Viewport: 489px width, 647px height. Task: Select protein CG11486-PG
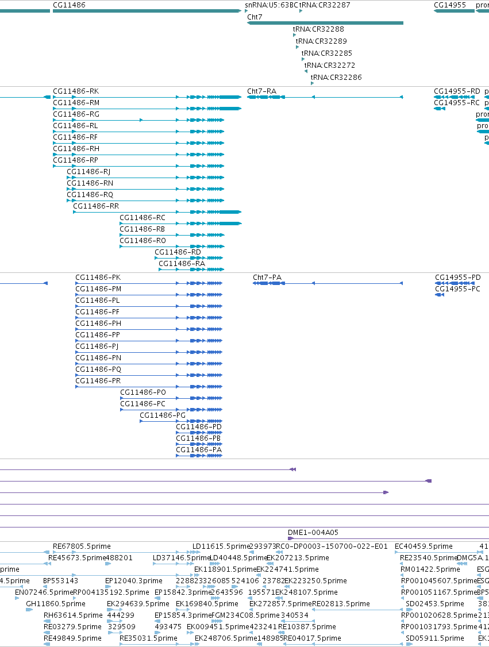[x=181, y=421]
